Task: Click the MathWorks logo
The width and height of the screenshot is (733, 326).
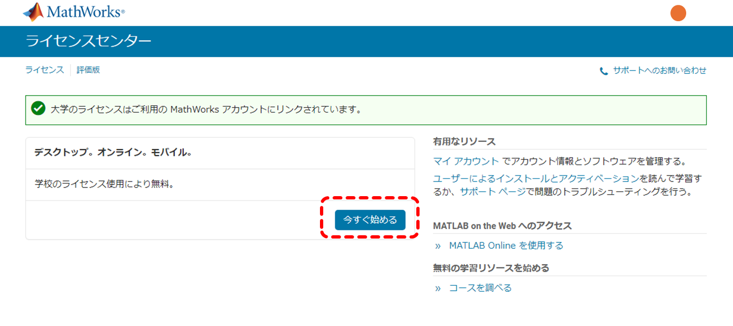Action: (x=73, y=11)
